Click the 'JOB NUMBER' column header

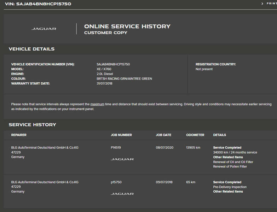(121, 135)
